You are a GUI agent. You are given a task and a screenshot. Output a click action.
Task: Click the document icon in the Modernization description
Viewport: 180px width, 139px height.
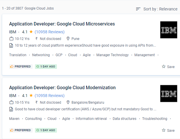(11, 109)
